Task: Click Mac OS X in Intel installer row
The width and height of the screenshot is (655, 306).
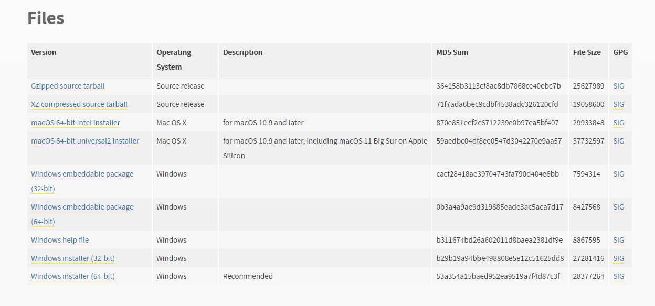Action: coord(171,123)
